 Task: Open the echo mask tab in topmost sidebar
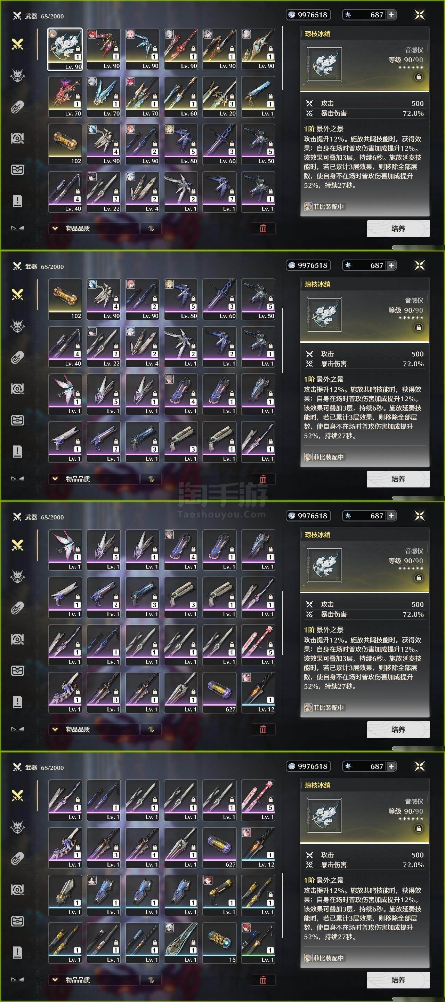(x=17, y=75)
